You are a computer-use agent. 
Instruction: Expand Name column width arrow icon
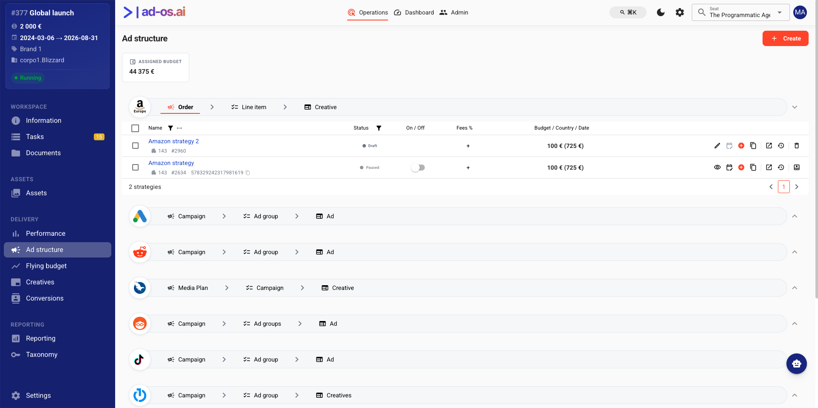pos(180,128)
